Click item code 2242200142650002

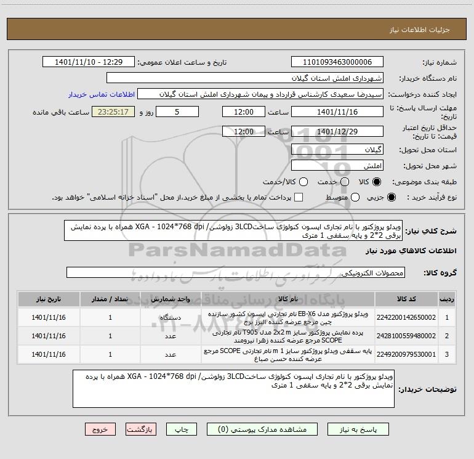(x=406, y=317)
